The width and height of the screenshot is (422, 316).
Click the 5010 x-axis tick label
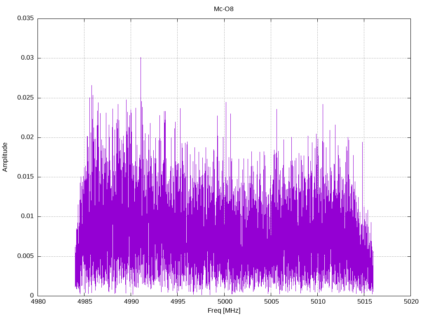317,302
